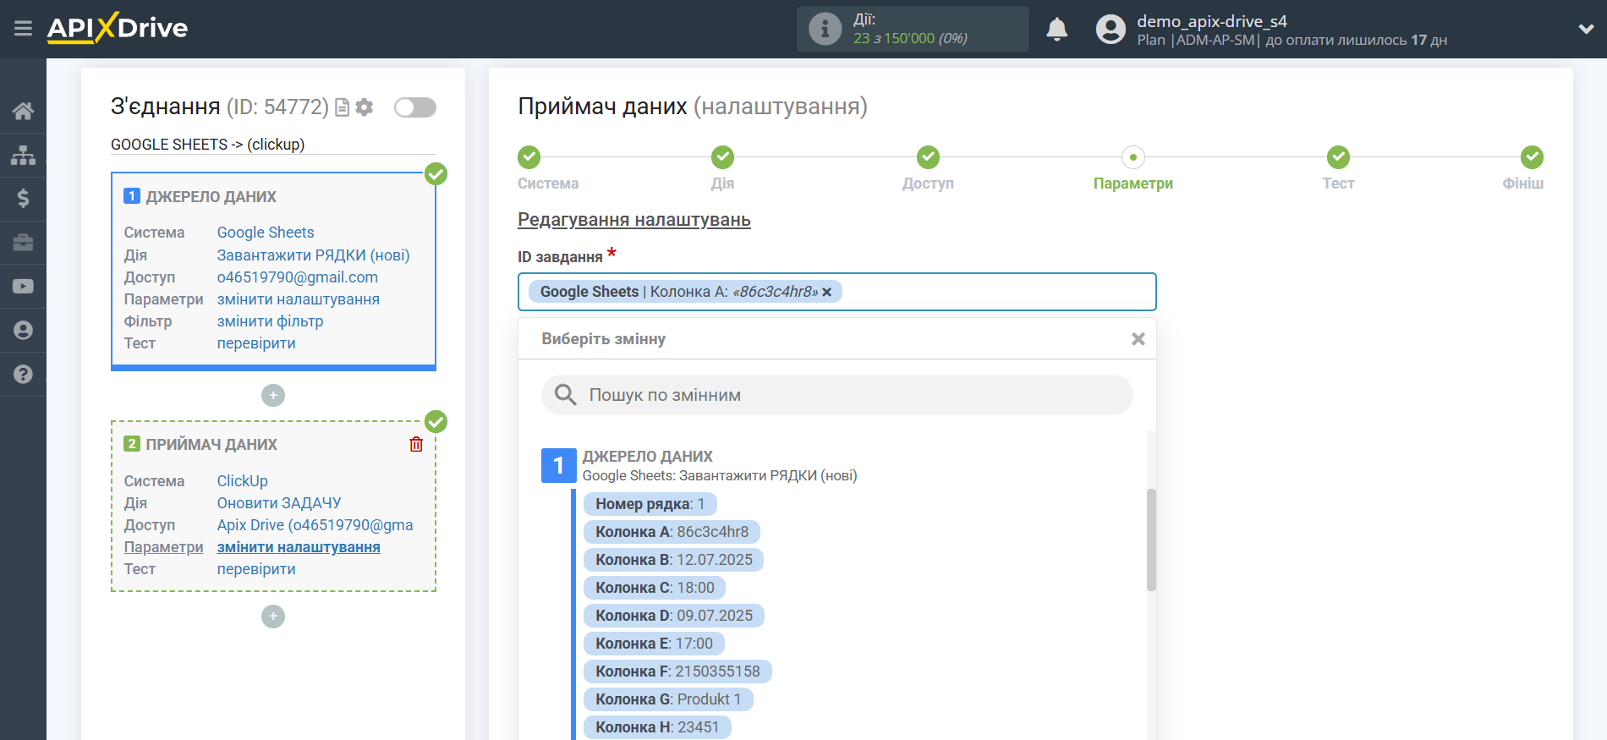Image resolution: width=1607 pixels, height=740 pixels.
Task: Select variable Колонка E: 17:00
Action: pos(654,644)
